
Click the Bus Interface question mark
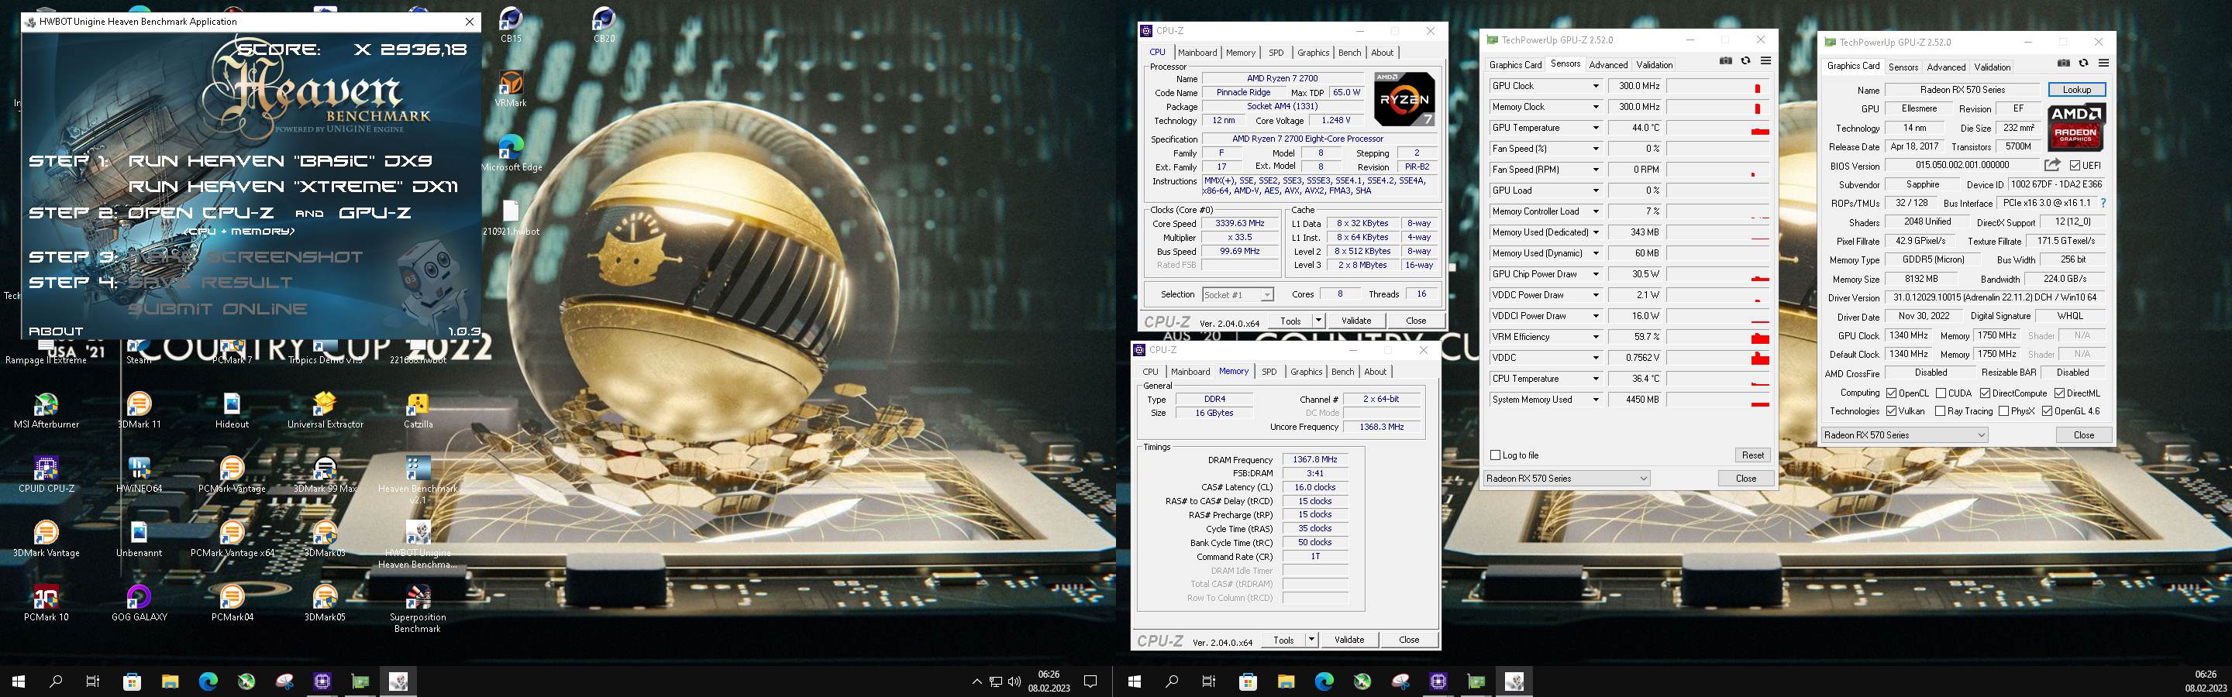click(x=2103, y=204)
